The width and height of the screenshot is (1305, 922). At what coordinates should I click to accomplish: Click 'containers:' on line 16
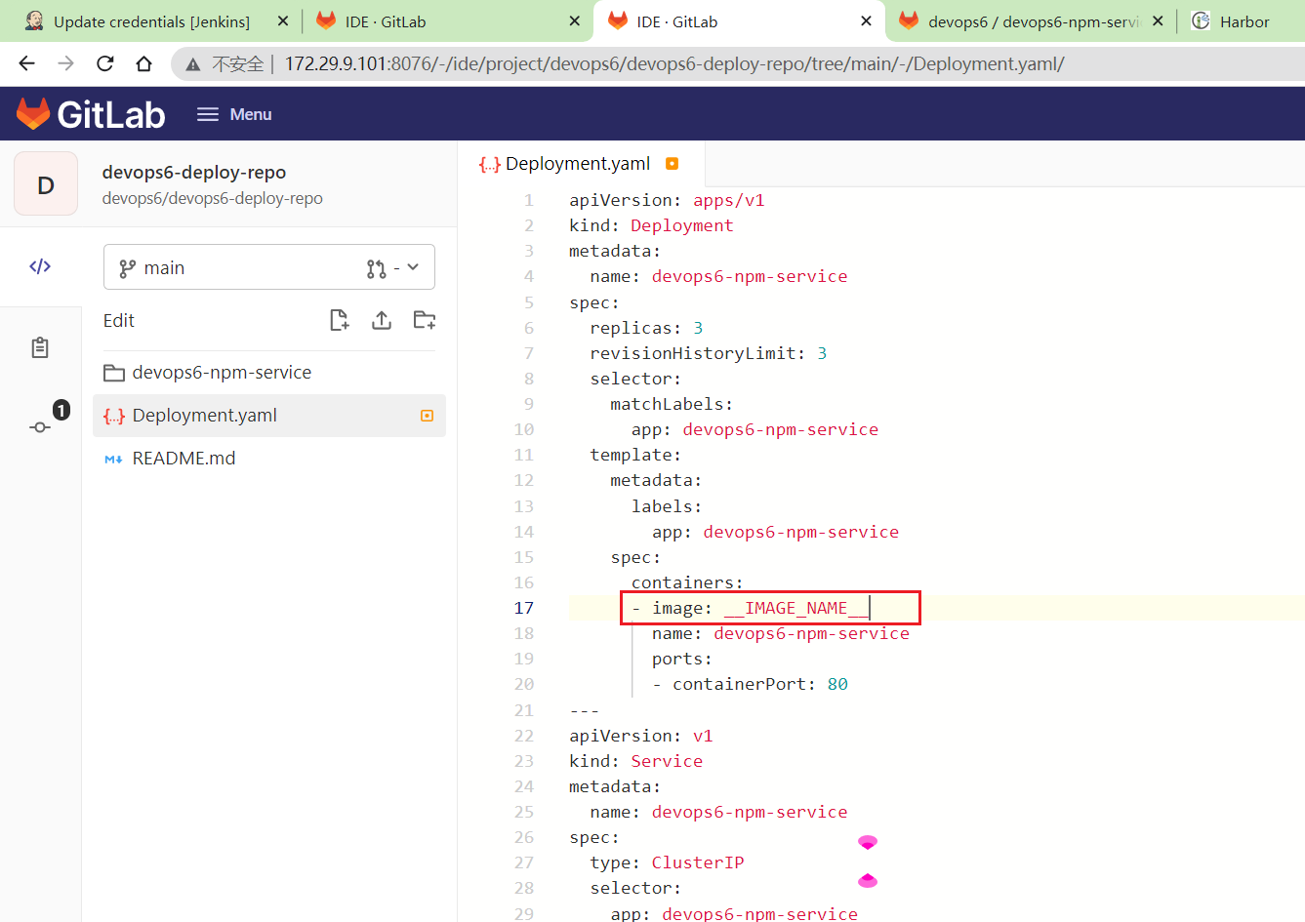(687, 582)
